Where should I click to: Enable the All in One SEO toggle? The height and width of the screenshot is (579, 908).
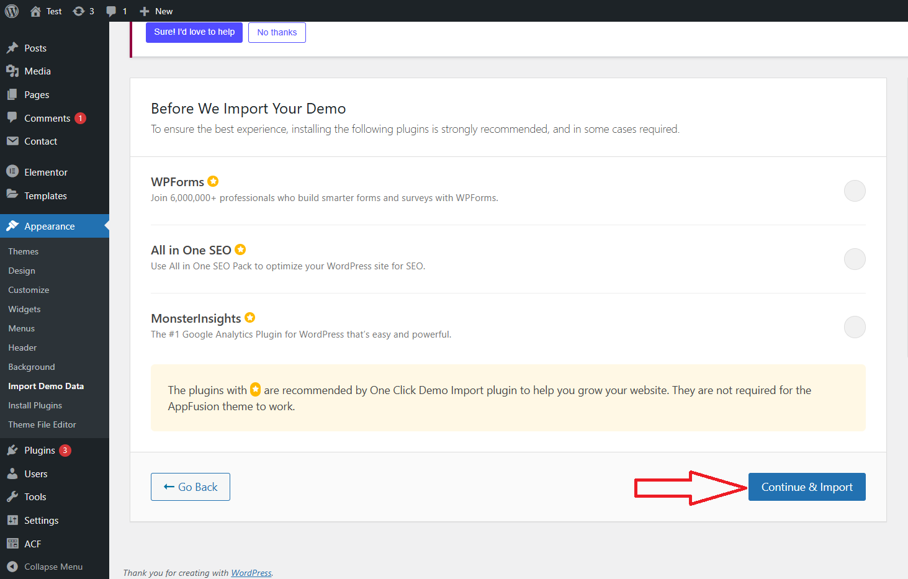pos(854,259)
